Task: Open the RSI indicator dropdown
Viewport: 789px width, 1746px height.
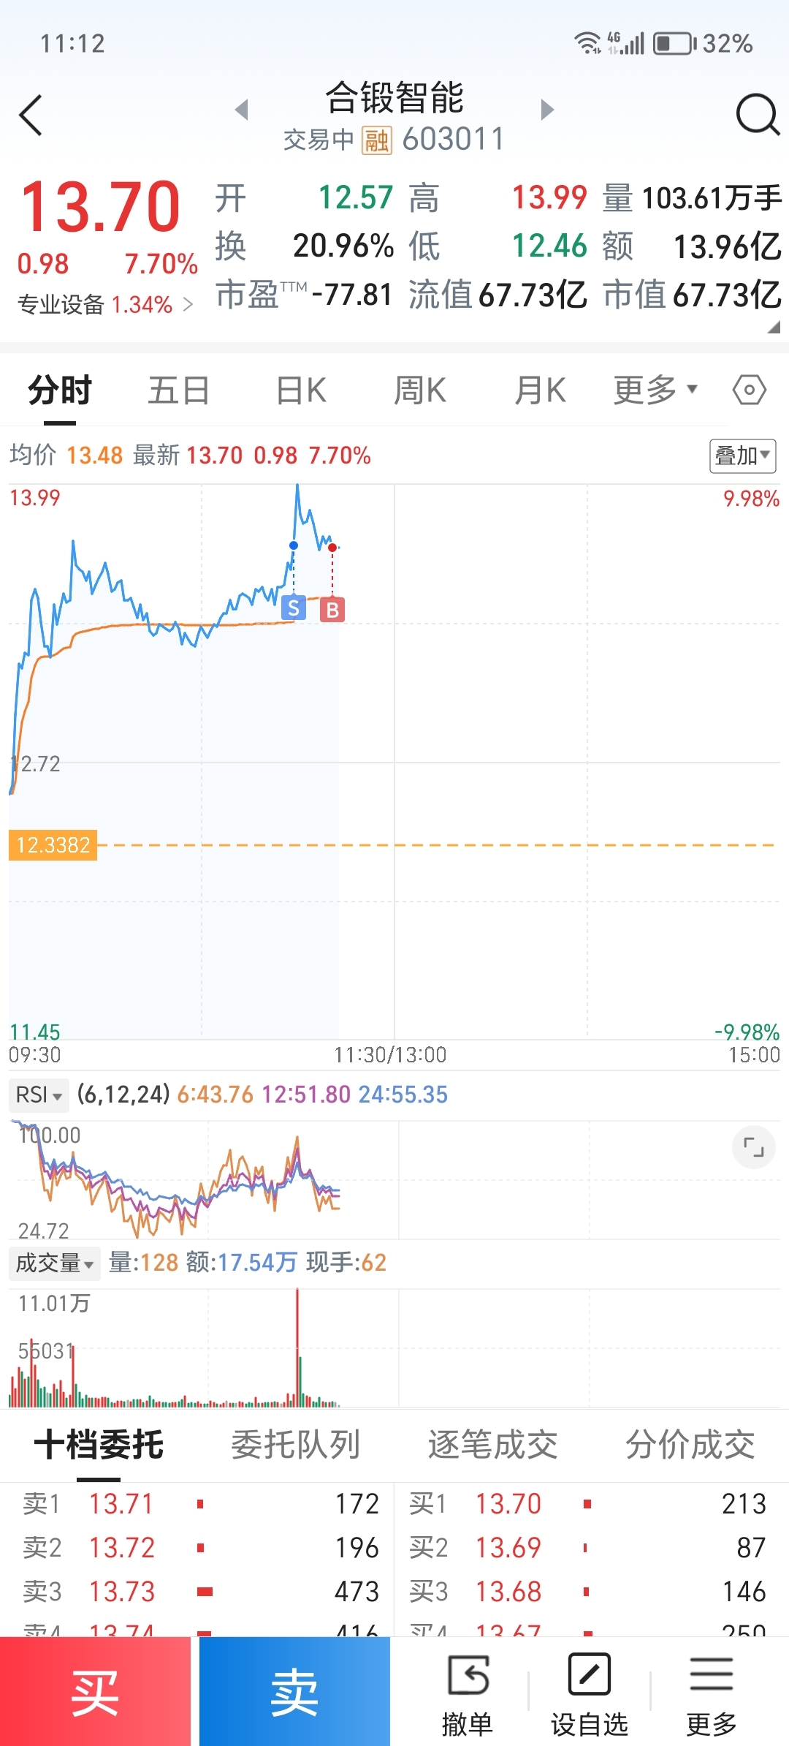Action: click(39, 1095)
